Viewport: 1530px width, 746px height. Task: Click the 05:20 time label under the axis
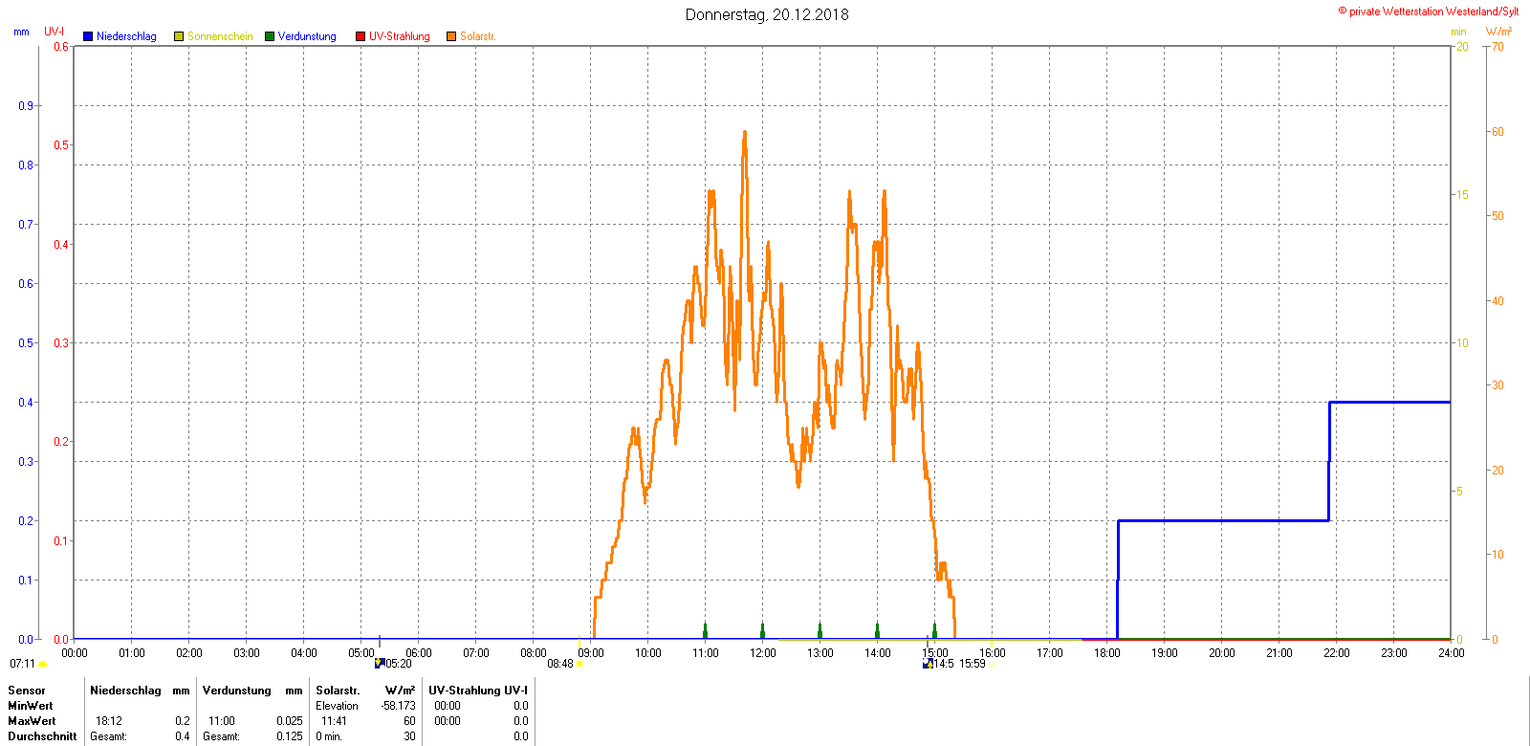(399, 664)
